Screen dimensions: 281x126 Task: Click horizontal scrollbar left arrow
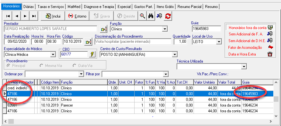click(5, 122)
